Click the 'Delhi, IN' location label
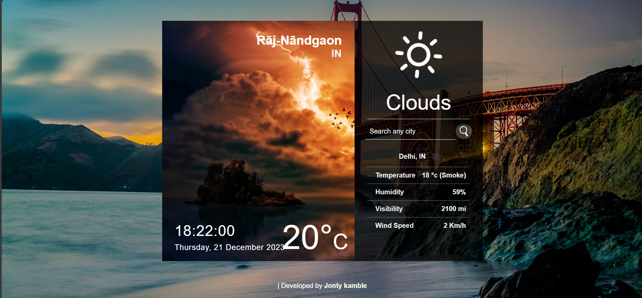 click(412, 156)
